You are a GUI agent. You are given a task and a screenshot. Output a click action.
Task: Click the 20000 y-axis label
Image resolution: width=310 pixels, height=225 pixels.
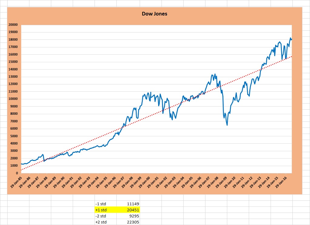pyautogui.click(x=13, y=25)
